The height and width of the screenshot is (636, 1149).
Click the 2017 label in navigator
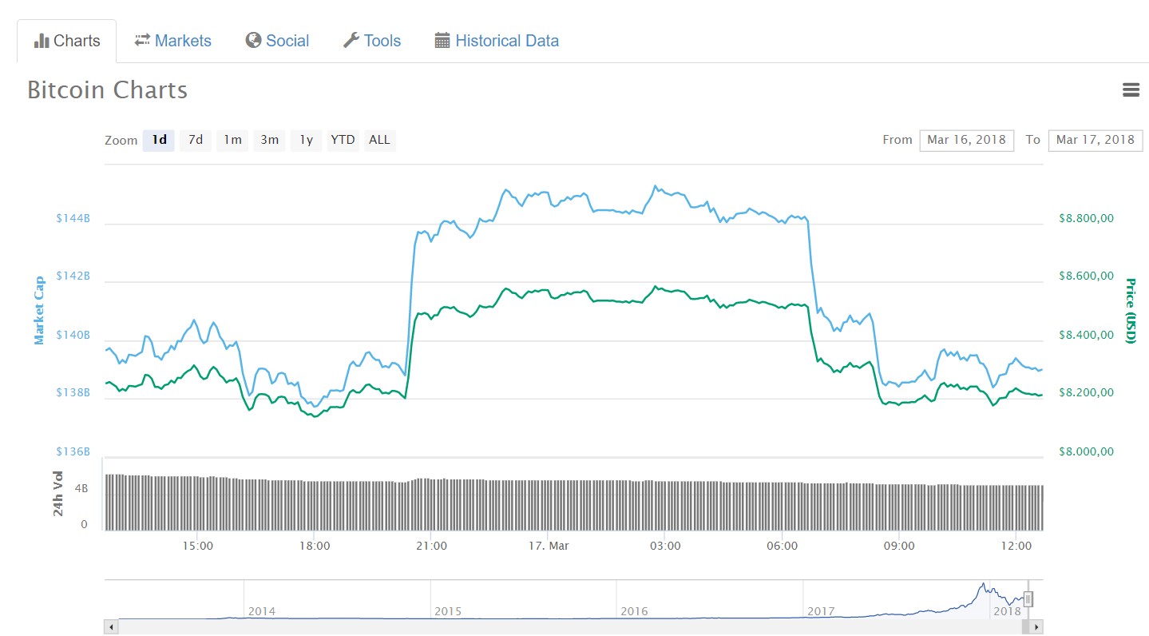[x=821, y=611]
